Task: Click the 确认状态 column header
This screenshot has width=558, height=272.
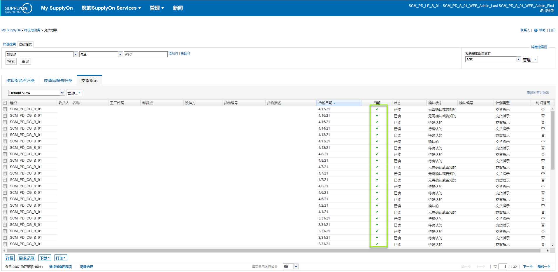Action: coord(442,103)
